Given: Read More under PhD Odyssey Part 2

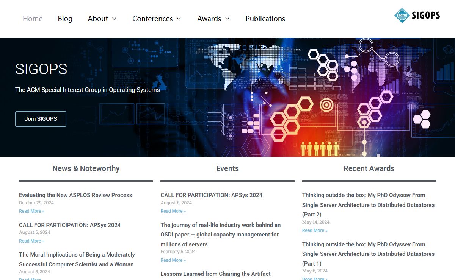Looking at the screenshot, I should click(x=315, y=230).
